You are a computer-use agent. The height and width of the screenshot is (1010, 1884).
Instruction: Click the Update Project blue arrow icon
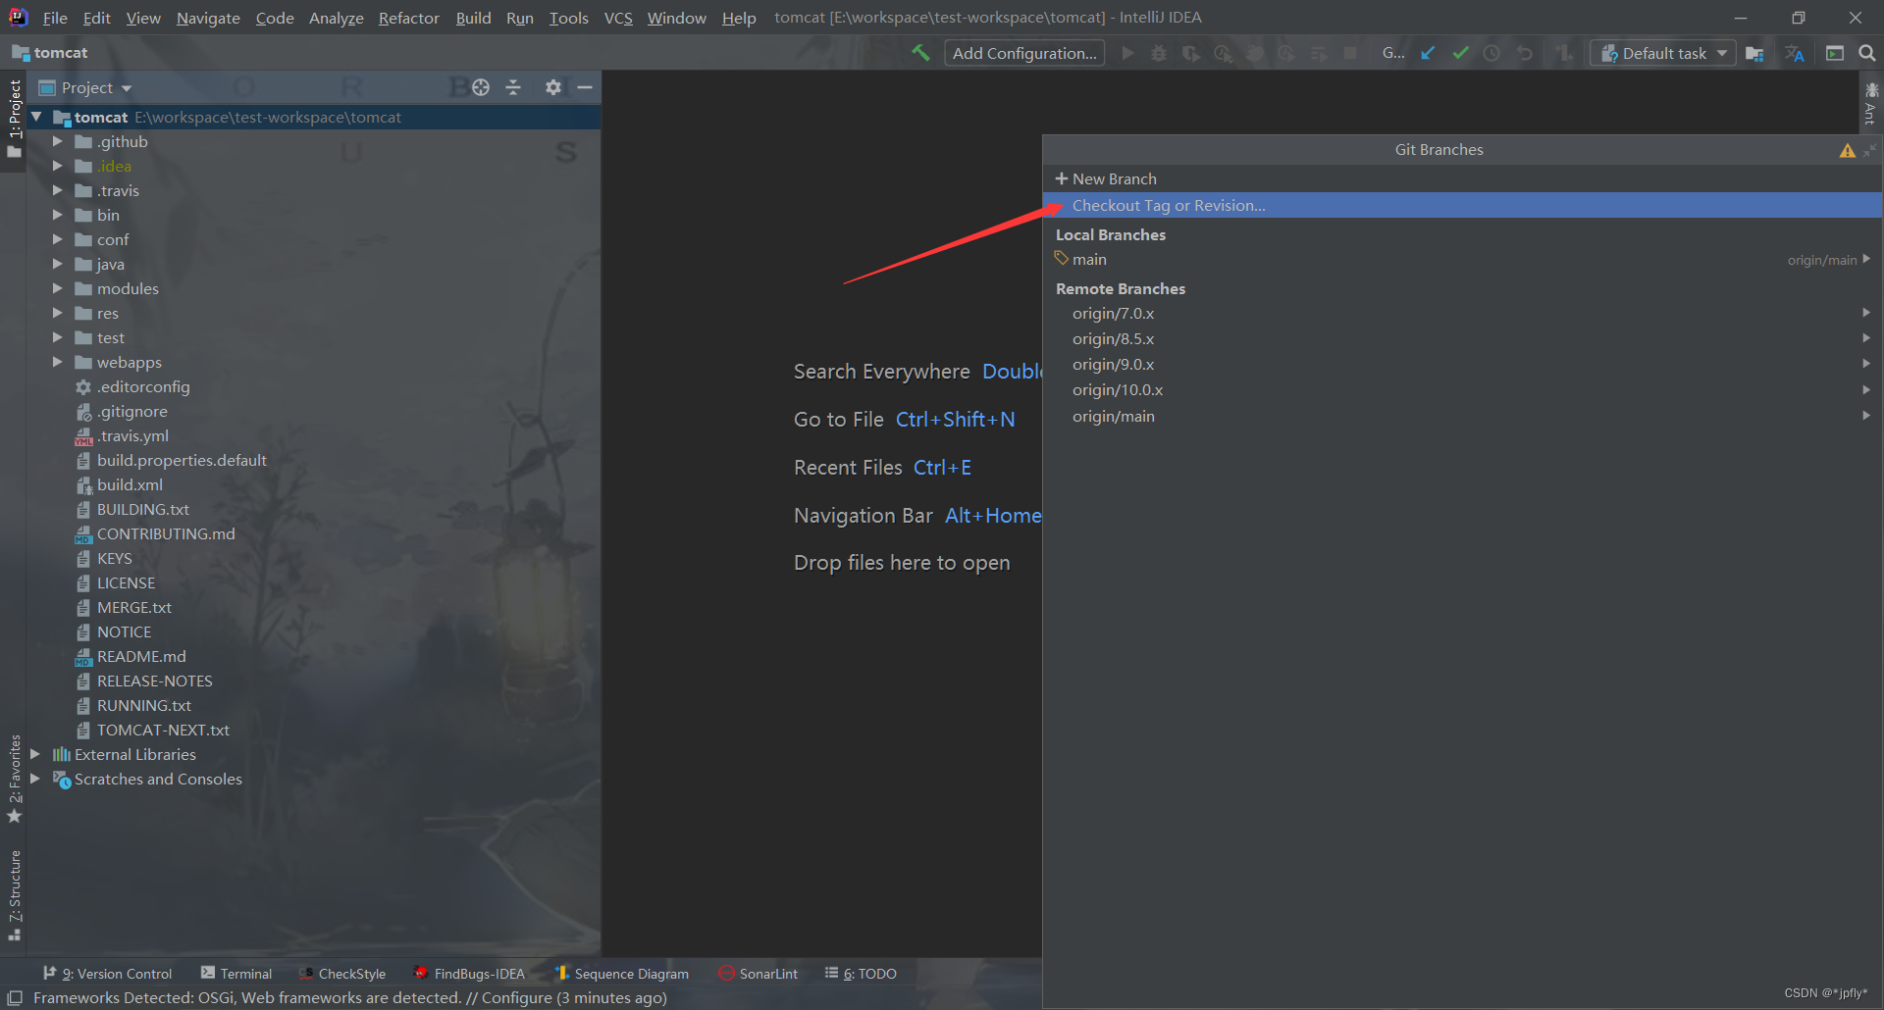[1428, 53]
